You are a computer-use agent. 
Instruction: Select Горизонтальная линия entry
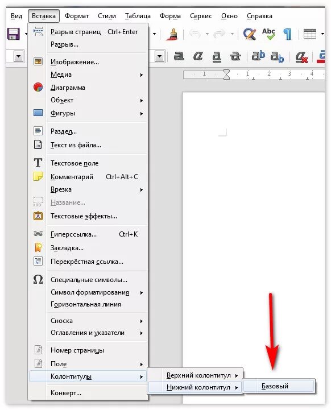pos(88,304)
